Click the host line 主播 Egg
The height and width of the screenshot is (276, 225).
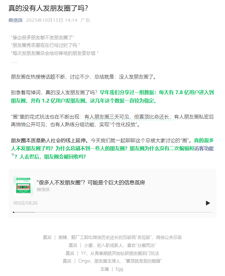pos(112,269)
